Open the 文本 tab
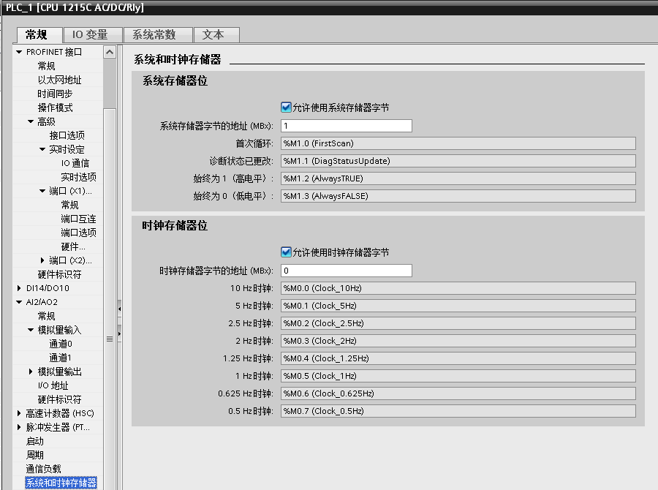The height and width of the screenshot is (490, 658). click(x=216, y=34)
